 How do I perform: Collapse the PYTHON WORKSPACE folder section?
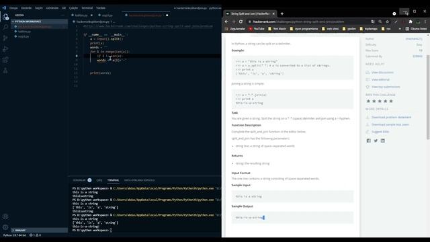click(39, 22)
